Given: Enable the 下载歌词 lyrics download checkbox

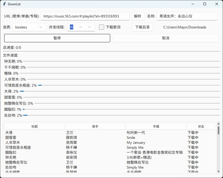Looking at the screenshot, I should point(101,27).
